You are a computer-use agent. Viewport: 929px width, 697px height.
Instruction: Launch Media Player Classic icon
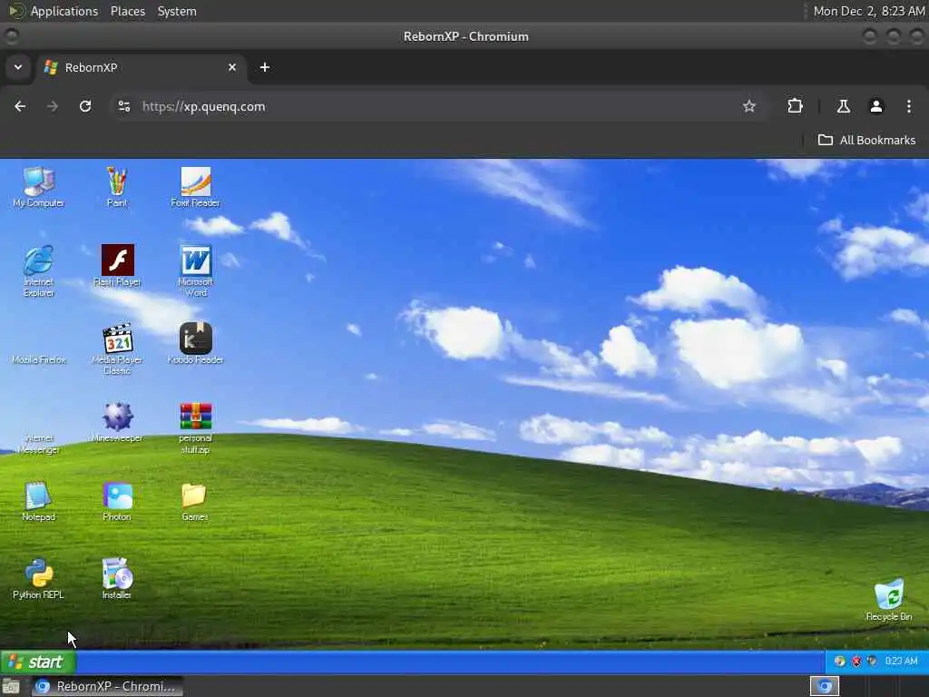(117, 349)
